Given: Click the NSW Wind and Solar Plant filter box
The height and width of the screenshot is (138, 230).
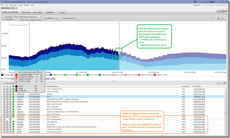Looking at the screenshot, I should coord(30,17).
